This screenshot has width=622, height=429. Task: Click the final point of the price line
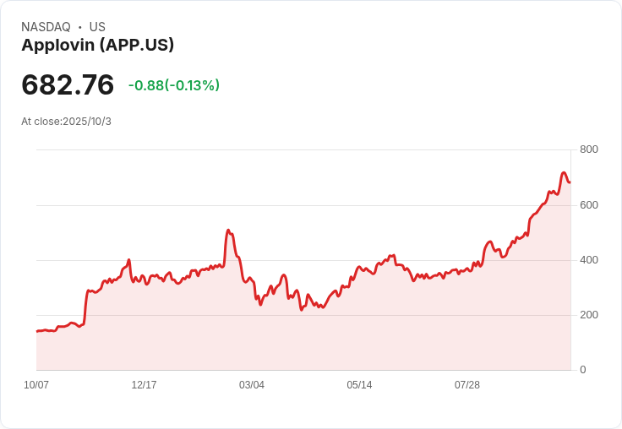(x=570, y=182)
